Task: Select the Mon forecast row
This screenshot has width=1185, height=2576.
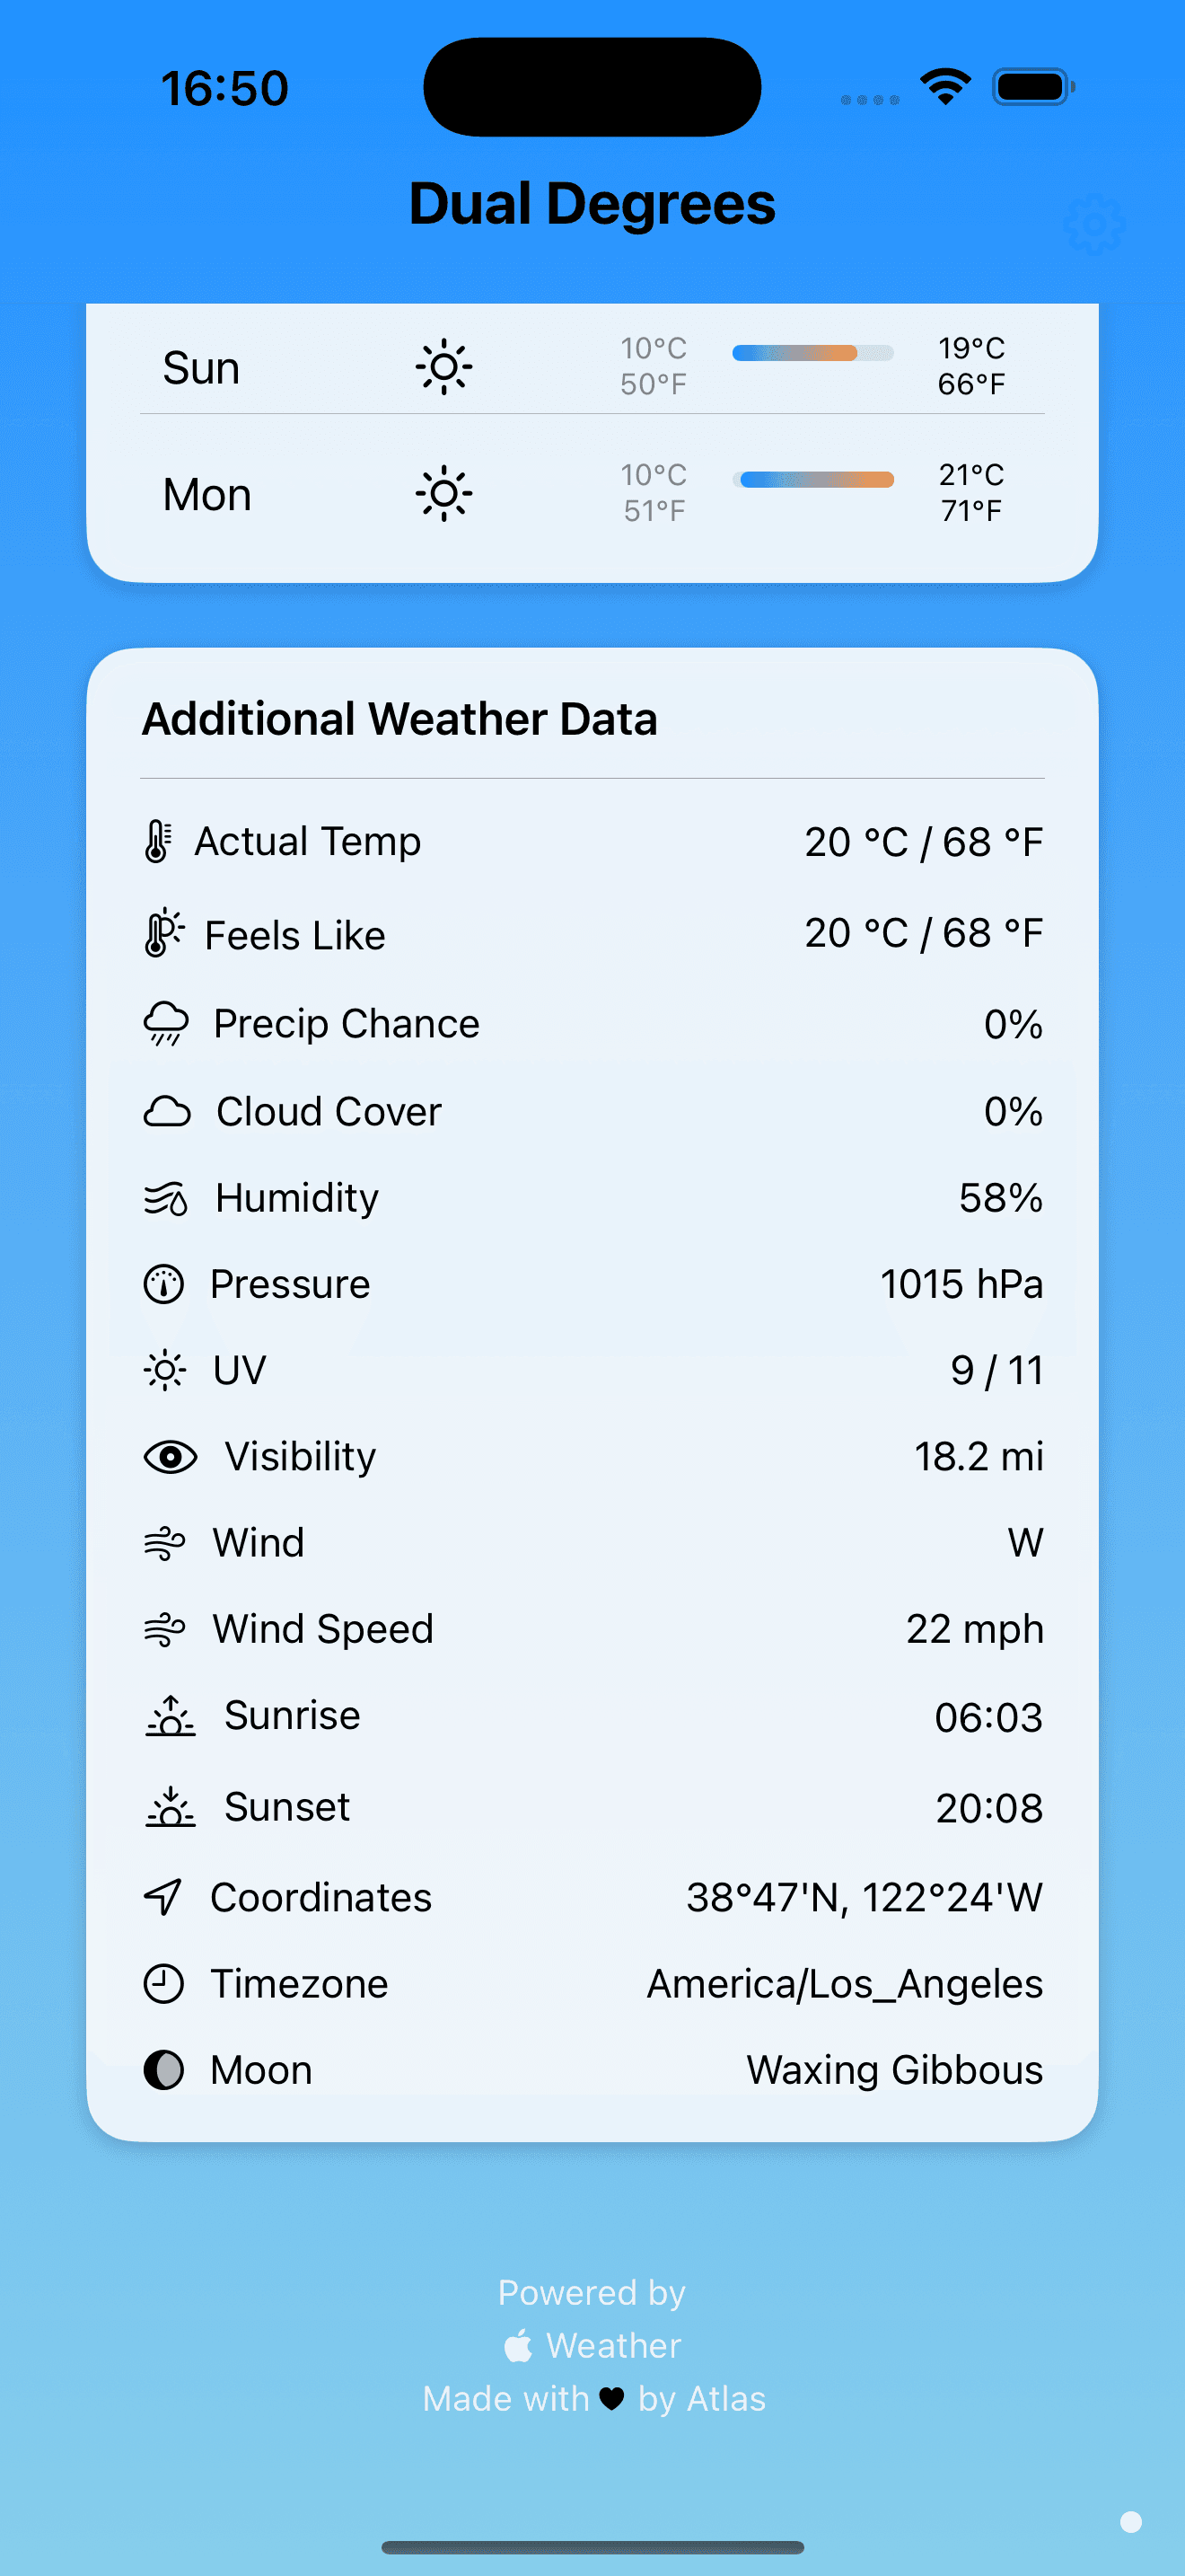Action: (592, 493)
